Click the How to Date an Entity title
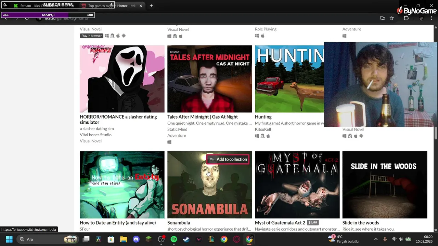 tap(118, 222)
